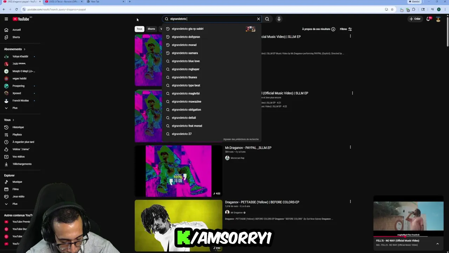Open the notifications bell
This screenshot has width=449, height=253.
click(x=428, y=19)
